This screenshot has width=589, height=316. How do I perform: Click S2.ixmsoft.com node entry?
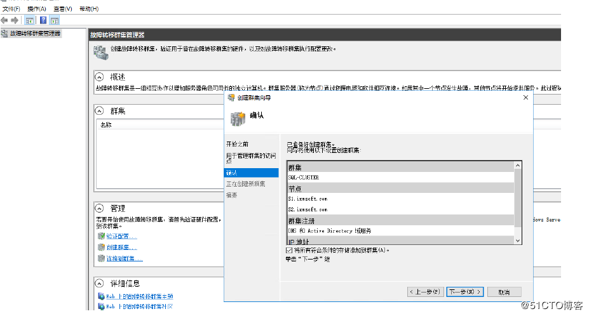tap(308, 209)
